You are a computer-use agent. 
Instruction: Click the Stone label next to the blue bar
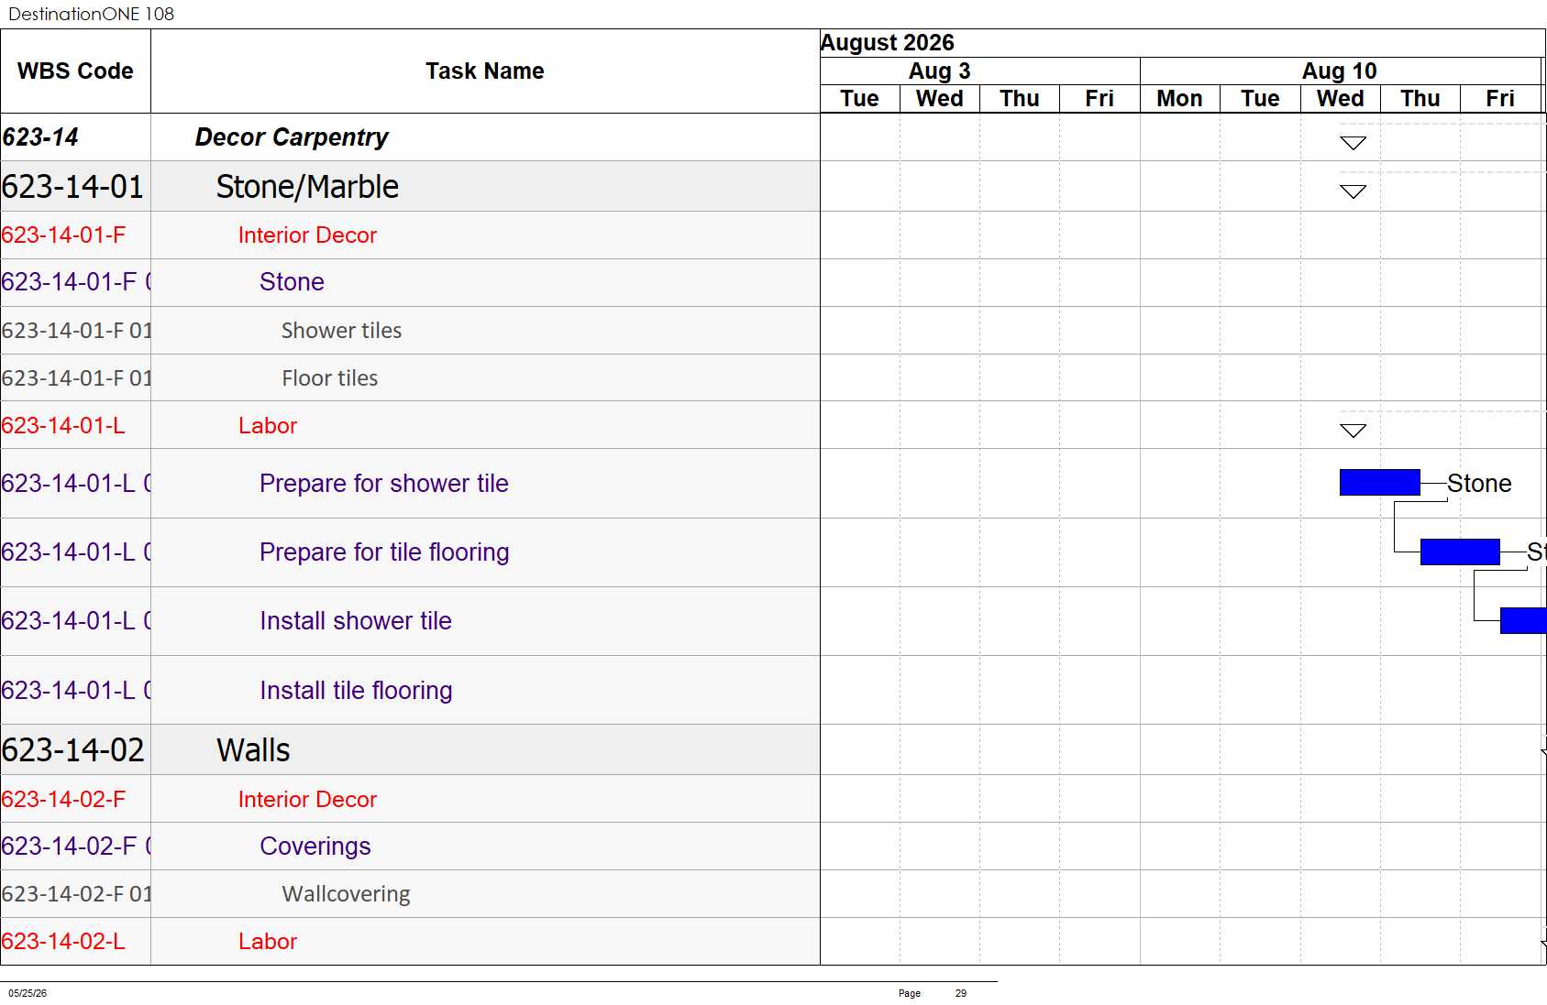[1479, 483]
